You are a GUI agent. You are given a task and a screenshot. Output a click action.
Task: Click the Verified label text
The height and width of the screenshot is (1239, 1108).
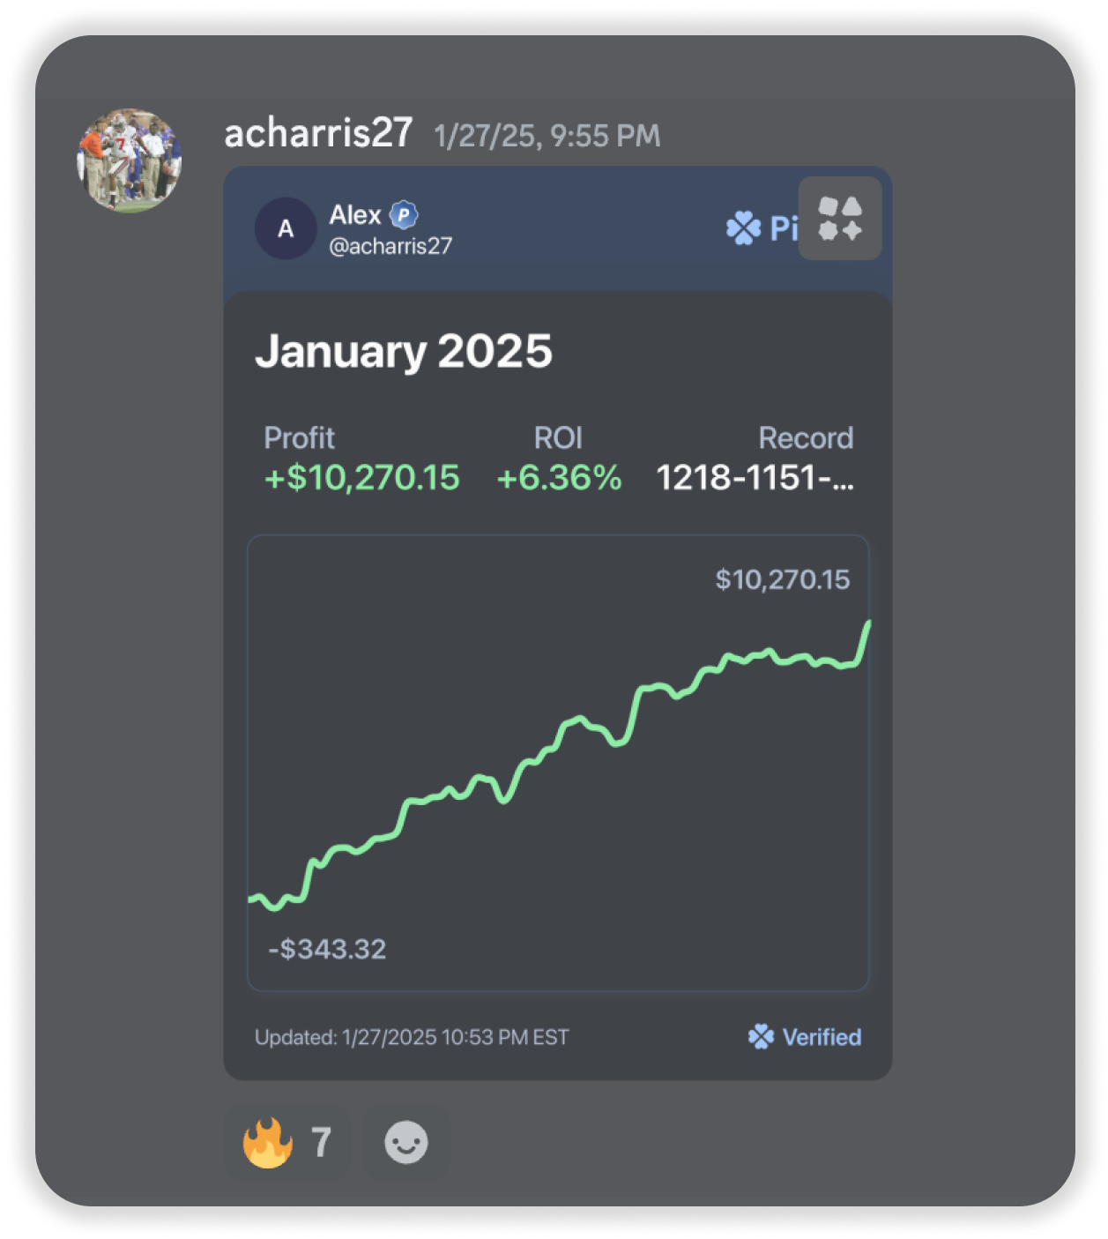point(822,1037)
